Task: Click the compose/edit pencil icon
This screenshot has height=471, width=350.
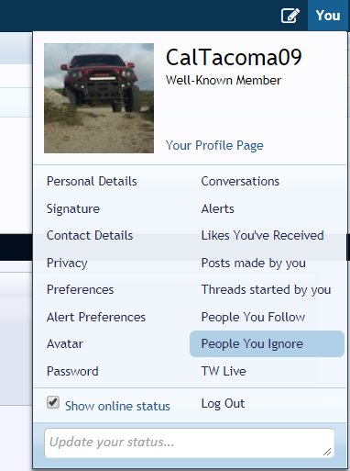Action: point(290,16)
